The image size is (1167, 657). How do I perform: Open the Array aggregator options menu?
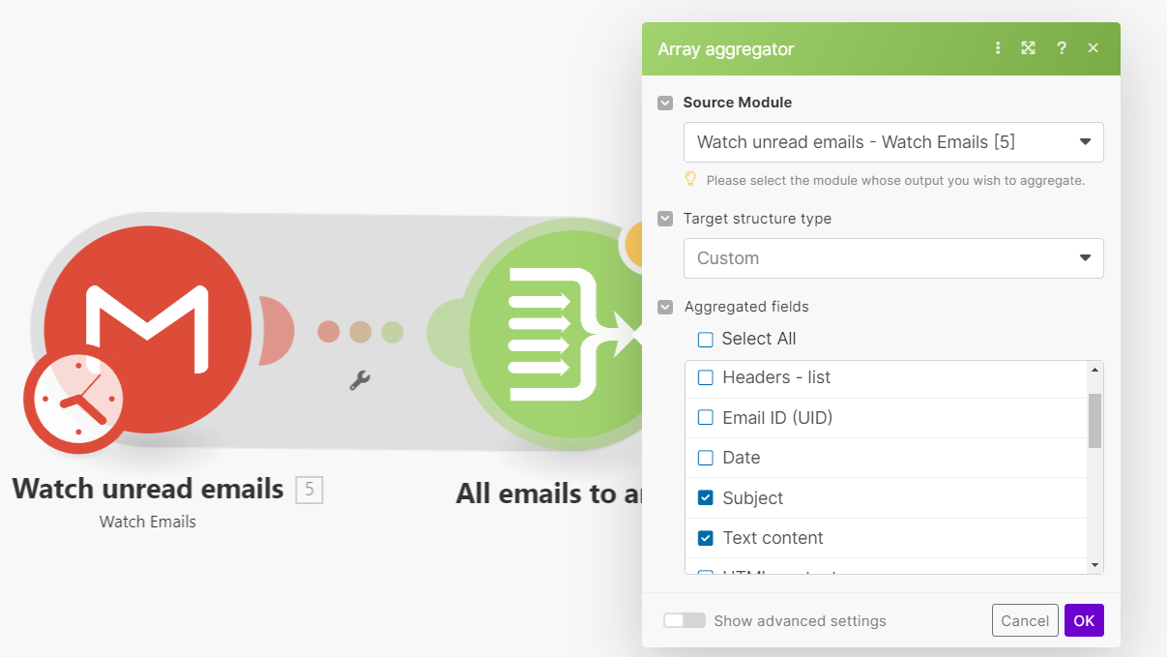pos(998,48)
